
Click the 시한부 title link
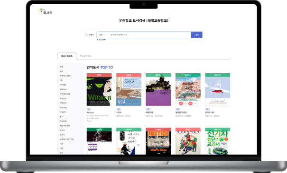(119, 112)
